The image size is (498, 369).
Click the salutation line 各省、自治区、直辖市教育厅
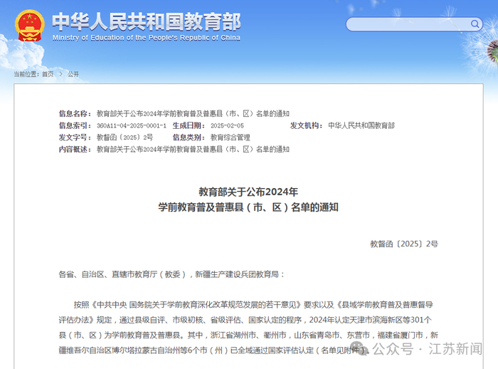pyautogui.click(x=171, y=274)
